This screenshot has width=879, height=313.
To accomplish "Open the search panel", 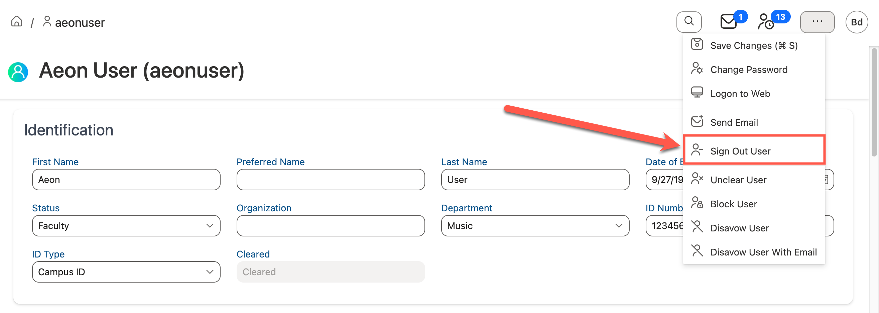I will tap(689, 21).
